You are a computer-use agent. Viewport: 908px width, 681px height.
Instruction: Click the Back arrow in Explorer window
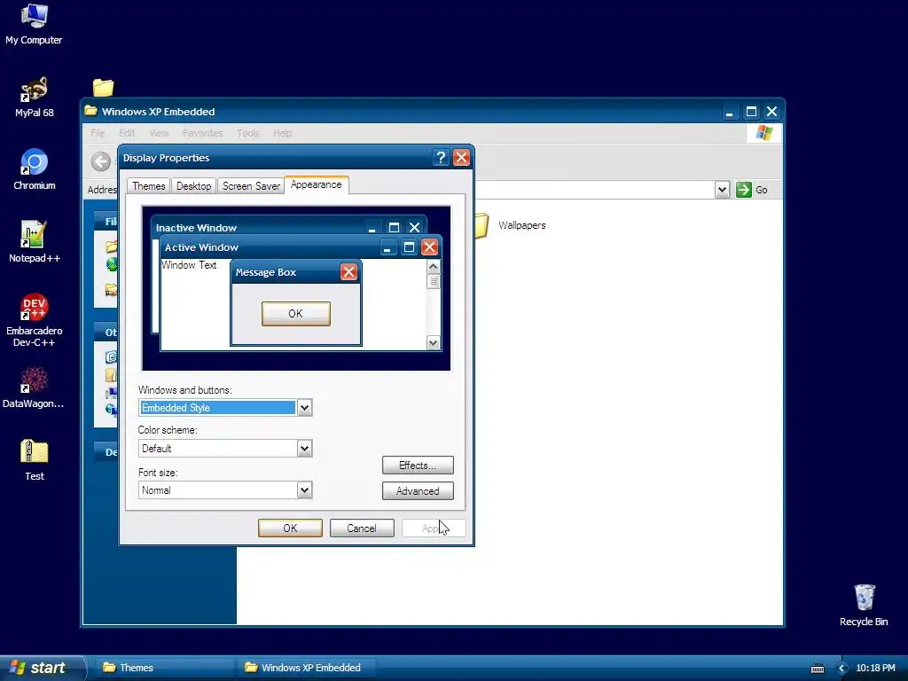tap(101, 161)
